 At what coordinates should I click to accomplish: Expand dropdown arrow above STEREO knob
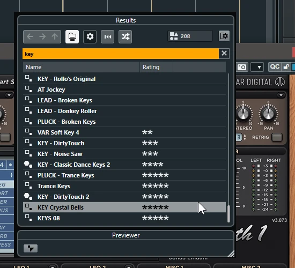281,95
